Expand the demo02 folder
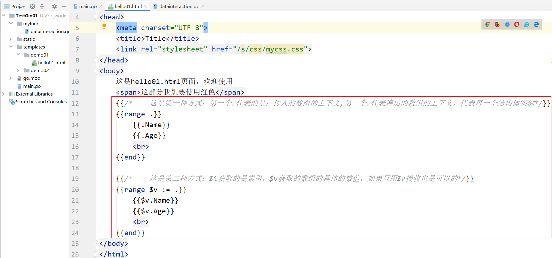The image size is (552, 258). 18,70
